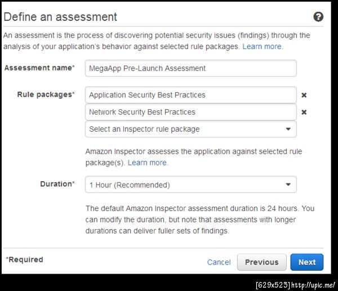Screen dimensions: 338x291
Task: Click the *Required footnote text
Action: (x=25, y=260)
